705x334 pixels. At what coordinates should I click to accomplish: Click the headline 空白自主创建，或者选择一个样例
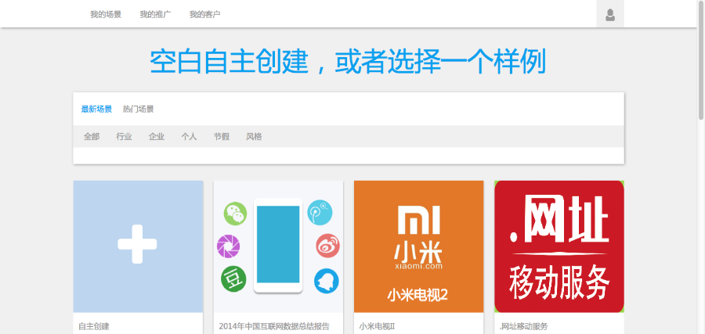[x=348, y=62]
